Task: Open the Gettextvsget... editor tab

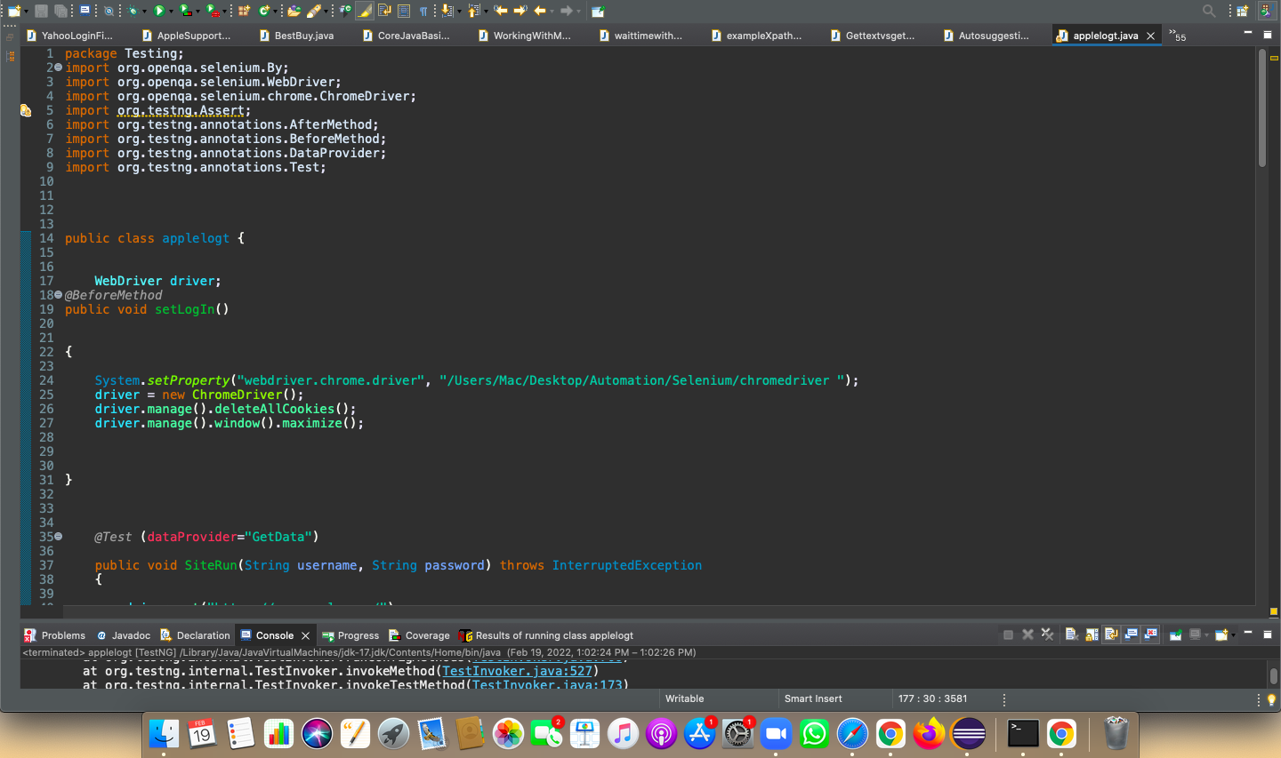Action: [x=872, y=36]
